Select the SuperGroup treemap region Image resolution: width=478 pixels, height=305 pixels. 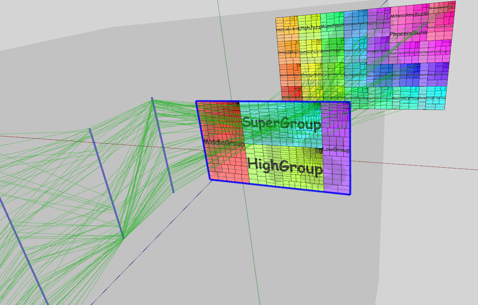click(x=281, y=123)
